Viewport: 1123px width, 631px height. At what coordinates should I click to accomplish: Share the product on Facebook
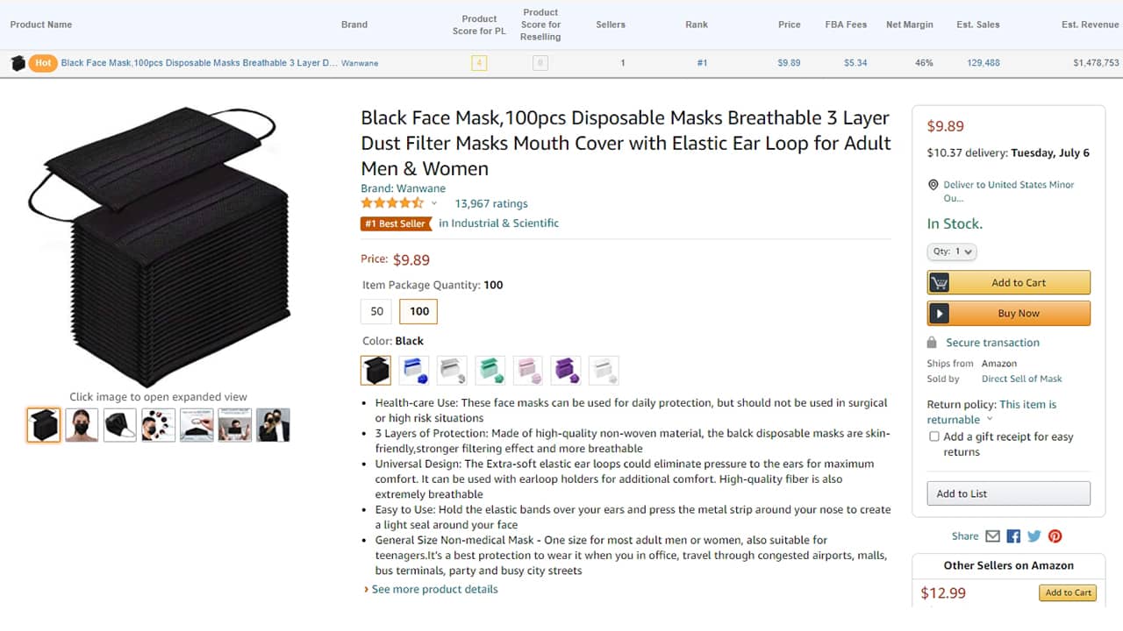point(1013,535)
